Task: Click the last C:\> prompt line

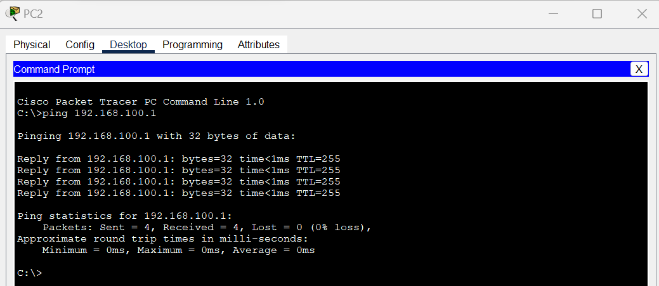Action: coord(30,273)
